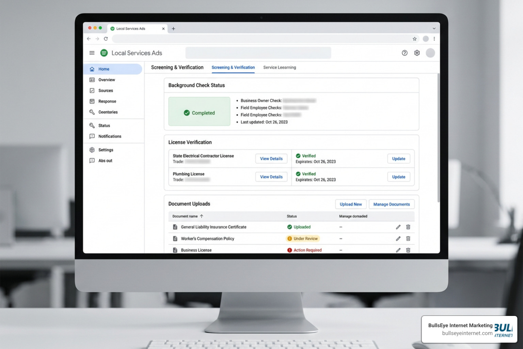
Task: Close the Local Services Ads browser tab
Action: [163, 29]
